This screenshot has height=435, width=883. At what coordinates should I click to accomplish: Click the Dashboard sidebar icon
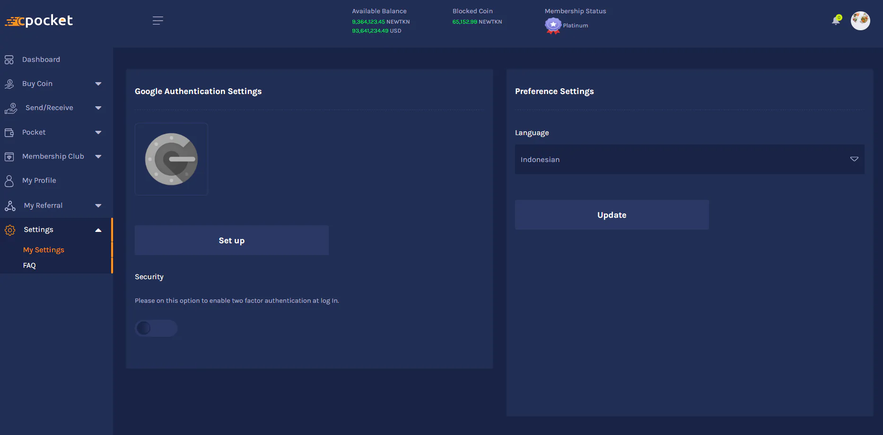[x=9, y=60]
